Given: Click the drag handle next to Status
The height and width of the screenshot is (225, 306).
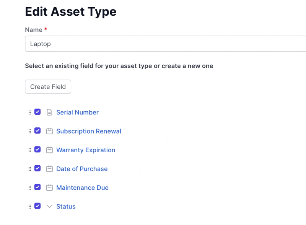Looking at the screenshot, I should (30, 207).
